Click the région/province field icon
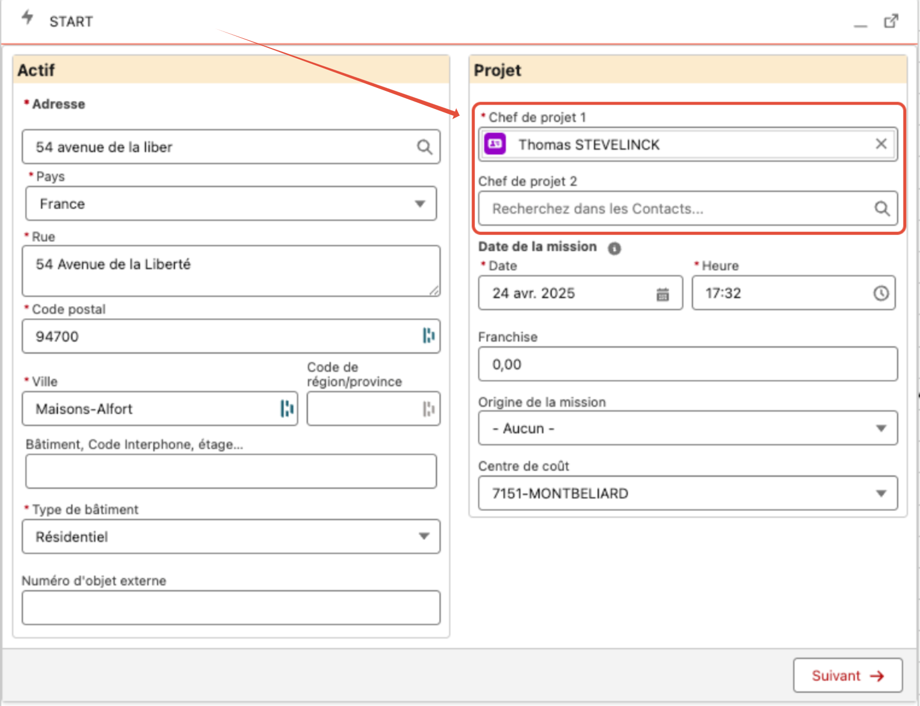This screenshot has height=706, width=920. coord(429,408)
